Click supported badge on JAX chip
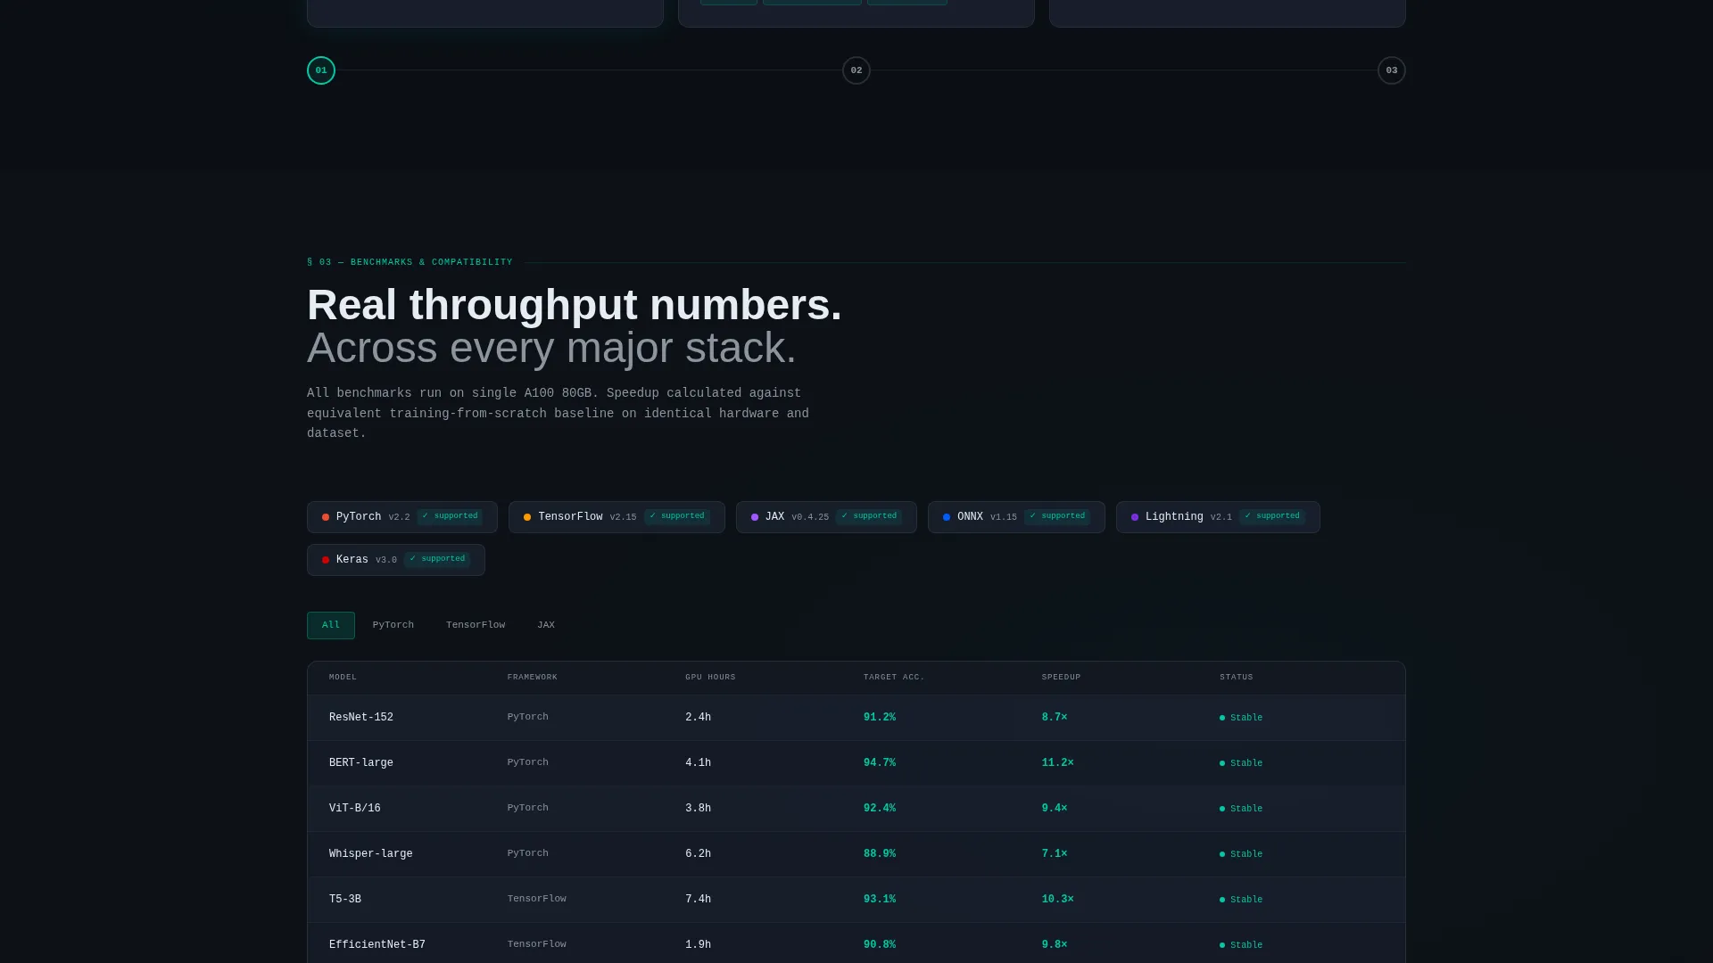The width and height of the screenshot is (1713, 963). (x=869, y=516)
